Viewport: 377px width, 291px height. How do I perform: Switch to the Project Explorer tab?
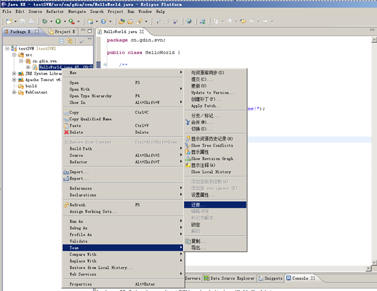pyautogui.click(x=62, y=32)
